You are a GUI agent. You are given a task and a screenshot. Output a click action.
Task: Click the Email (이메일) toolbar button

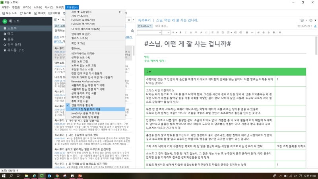(54, 13)
